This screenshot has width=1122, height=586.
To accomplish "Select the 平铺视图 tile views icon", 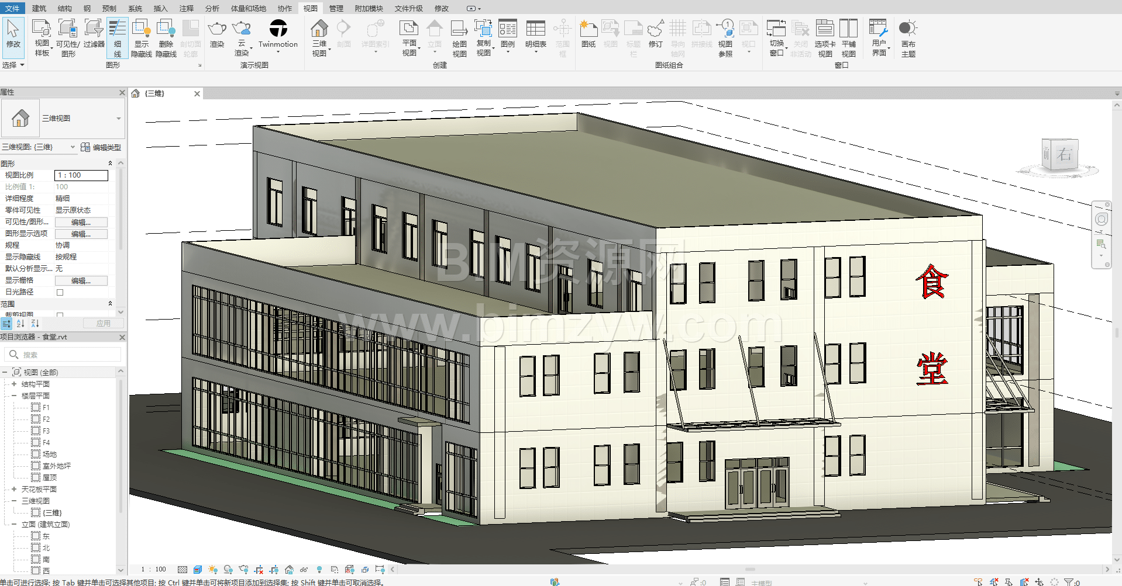I will pos(848,37).
